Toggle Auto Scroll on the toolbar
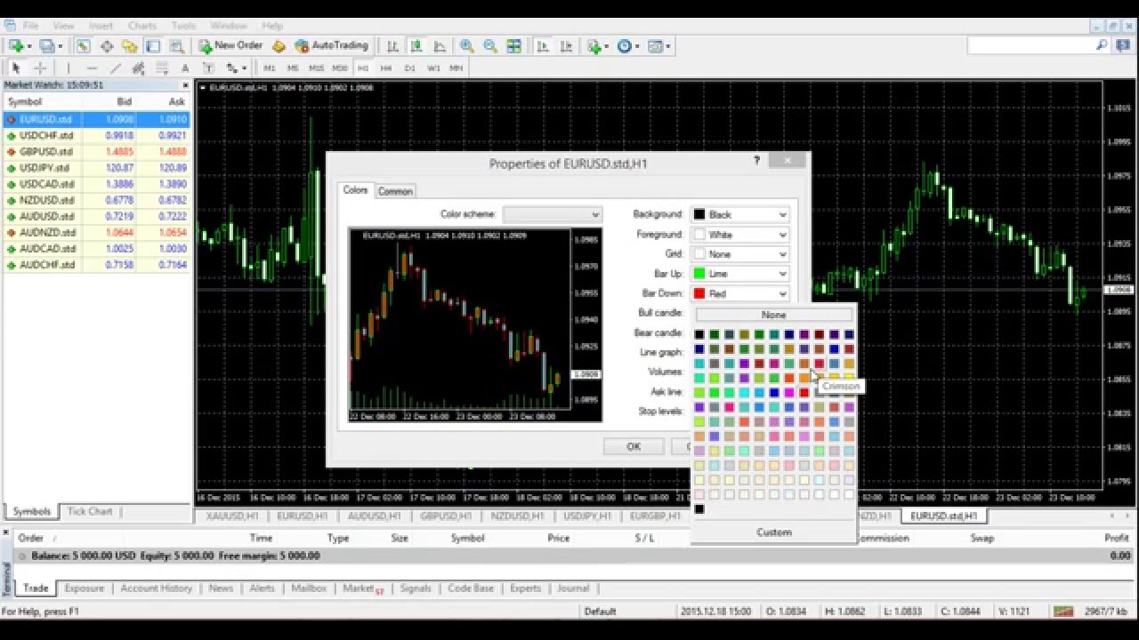The width and height of the screenshot is (1139, 640). point(542,46)
